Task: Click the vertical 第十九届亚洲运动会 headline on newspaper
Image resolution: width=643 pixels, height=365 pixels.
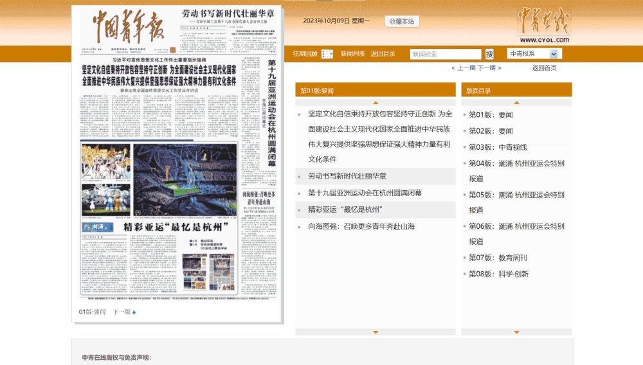Action: tap(271, 113)
